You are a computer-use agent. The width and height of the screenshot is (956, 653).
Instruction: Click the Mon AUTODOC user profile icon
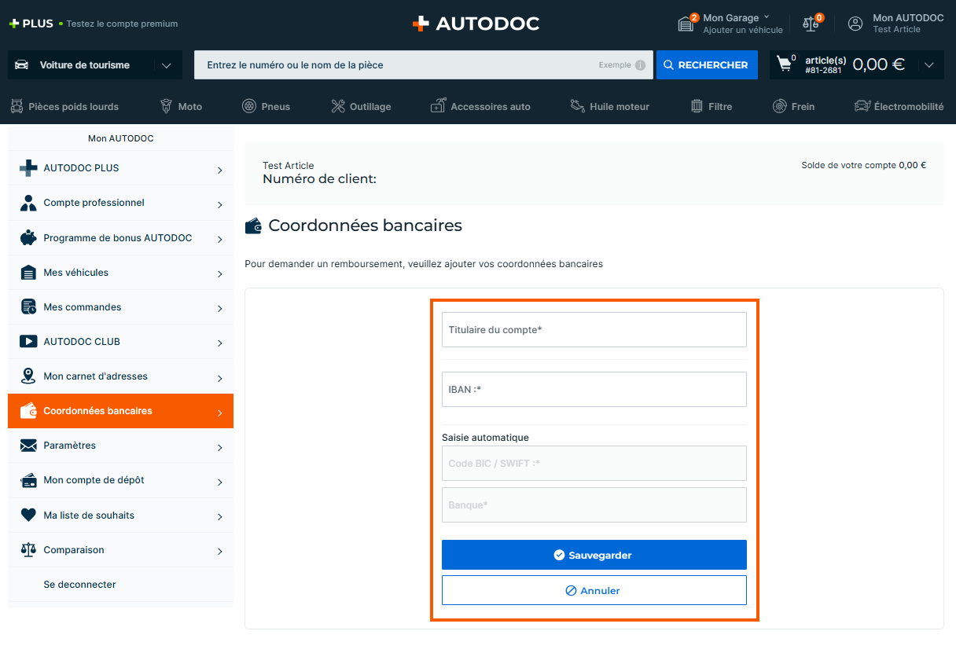(x=855, y=24)
